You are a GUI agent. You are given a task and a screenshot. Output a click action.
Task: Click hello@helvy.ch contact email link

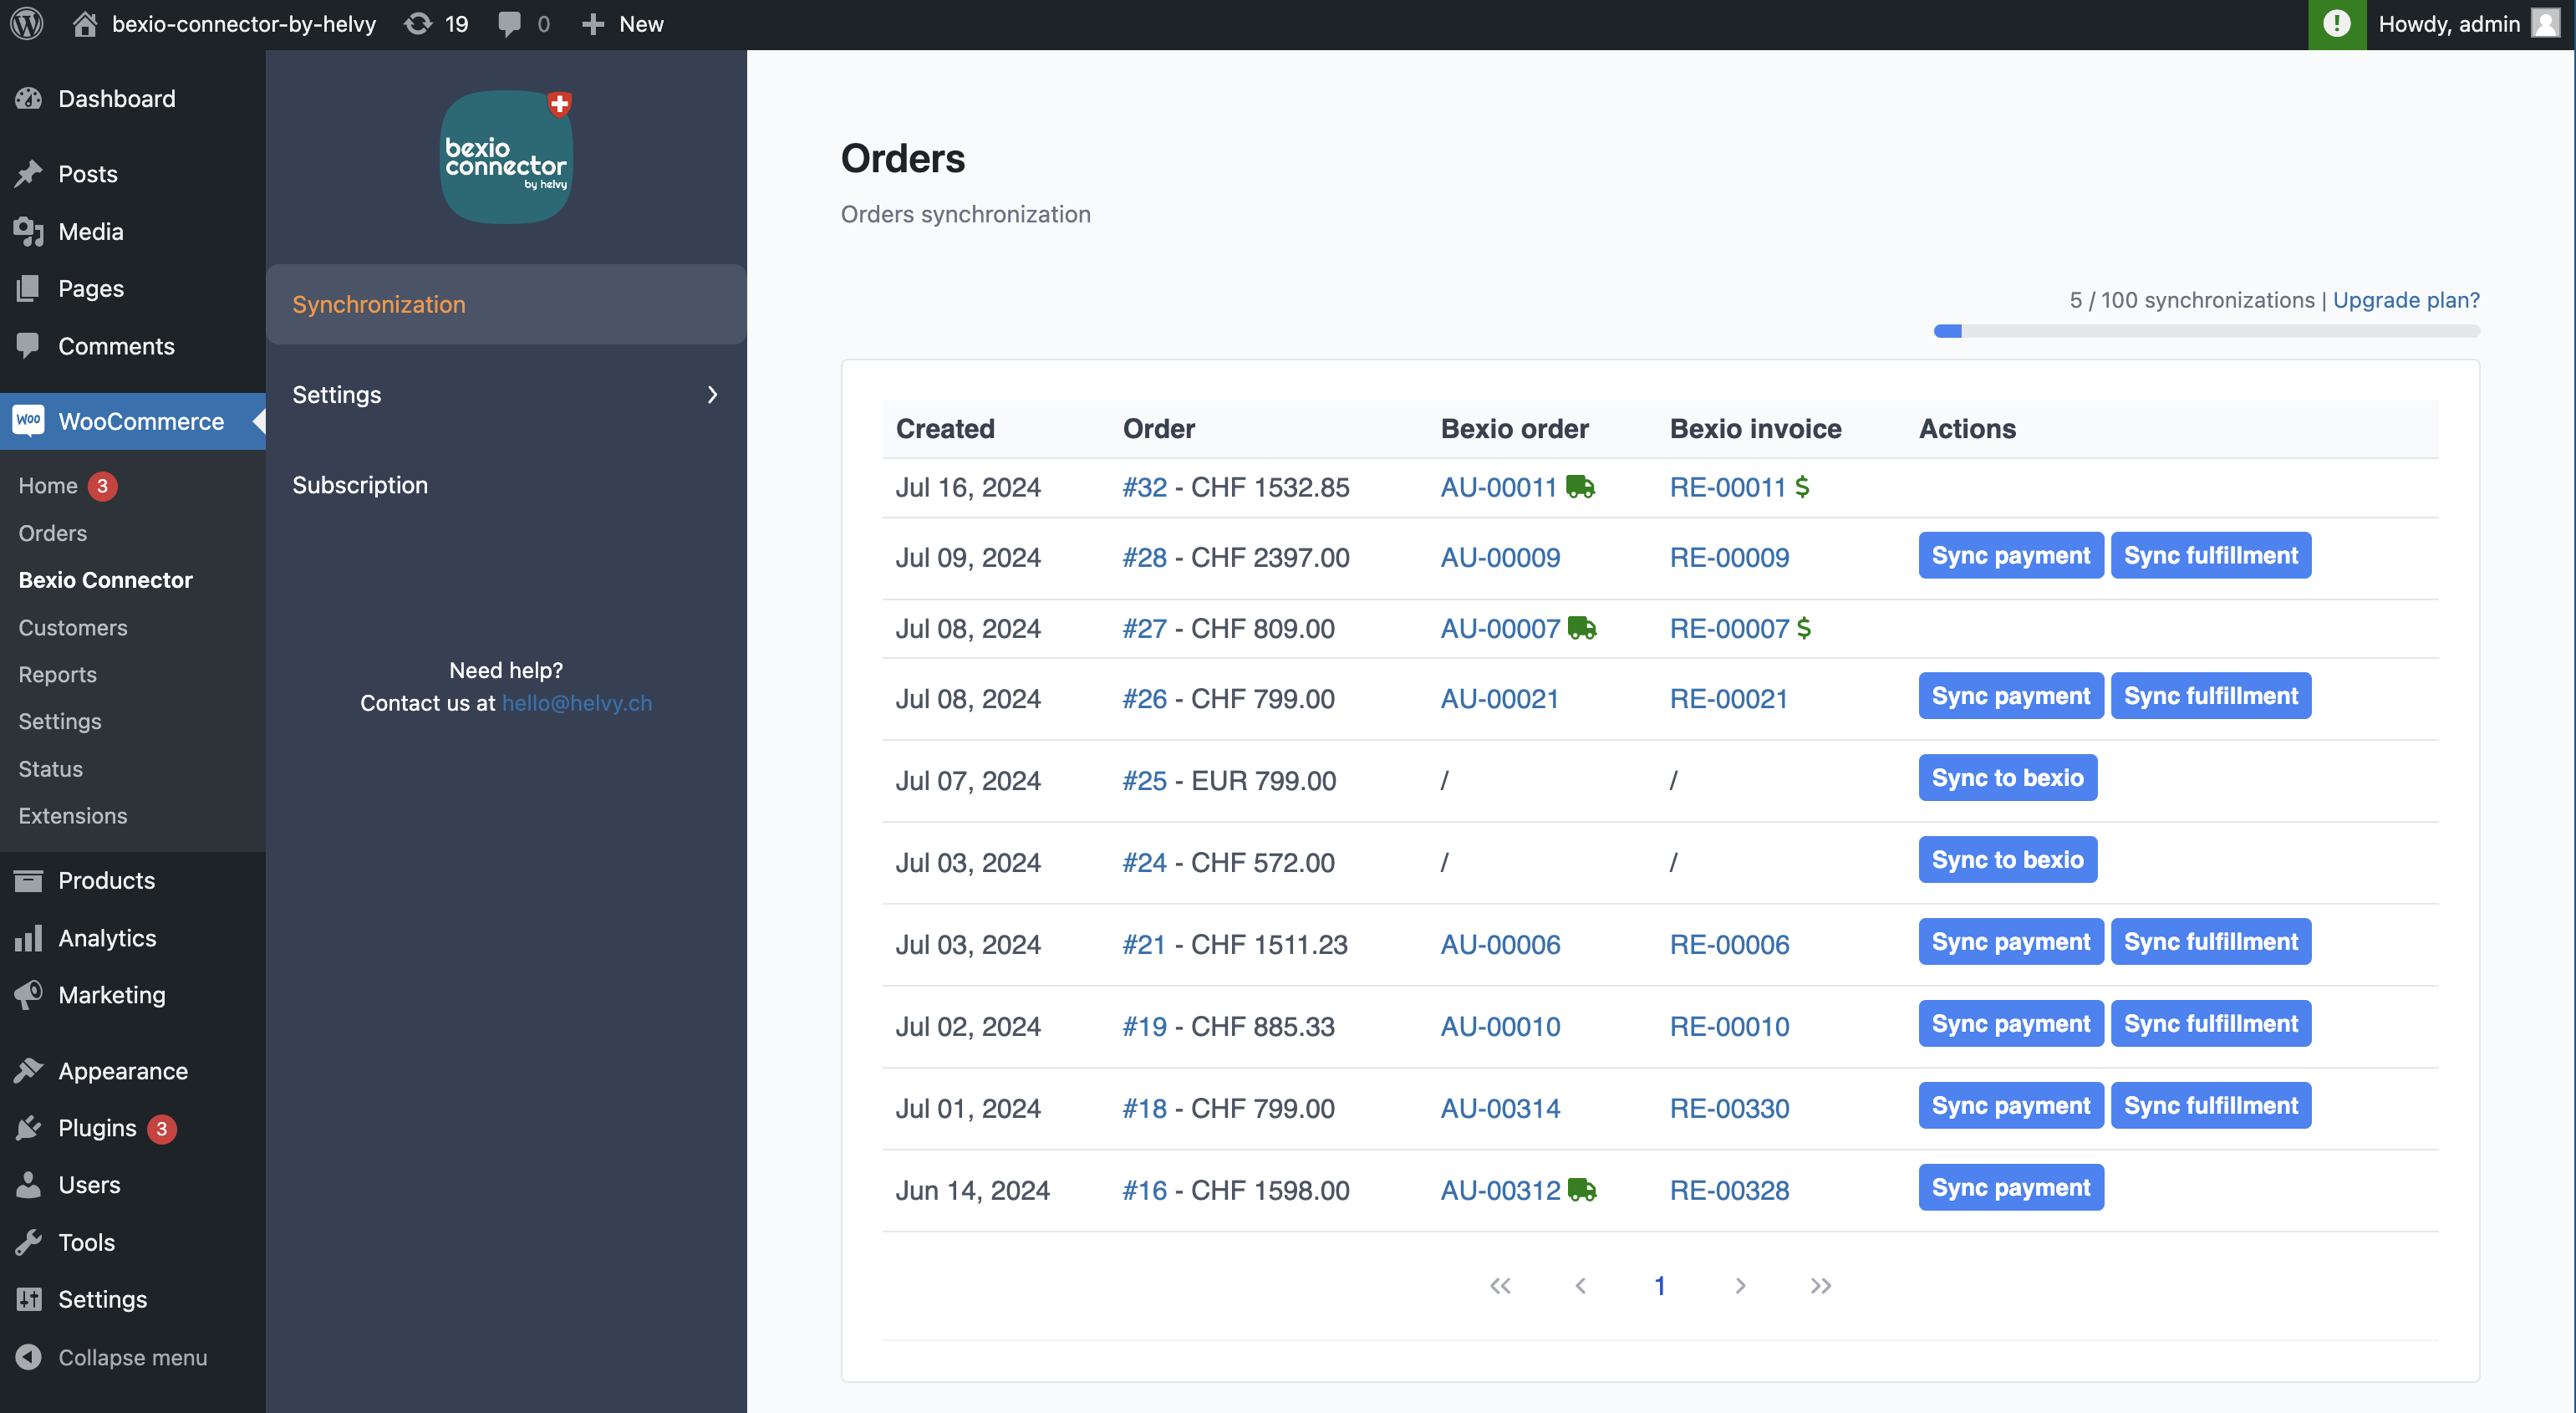click(x=576, y=701)
